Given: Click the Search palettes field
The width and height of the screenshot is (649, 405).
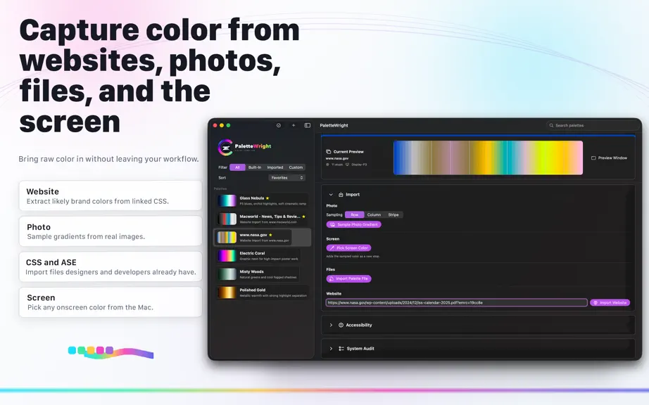Looking at the screenshot, I should pyautogui.click(x=593, y=125).
